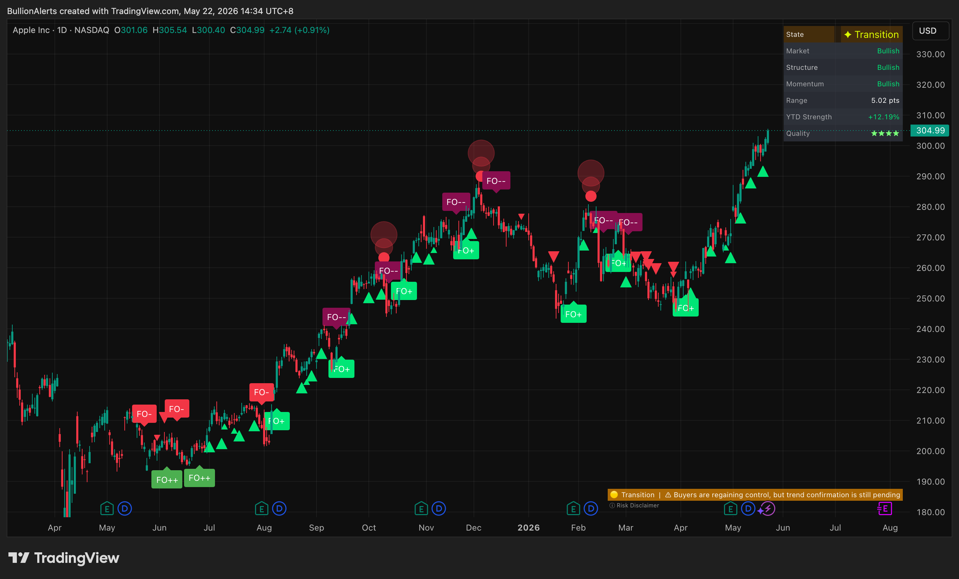Click the 'Apple Inc · 1D · NASDAQ' symbol title
The width and height of the screenshot is (959, 579).
click(61, 30)
